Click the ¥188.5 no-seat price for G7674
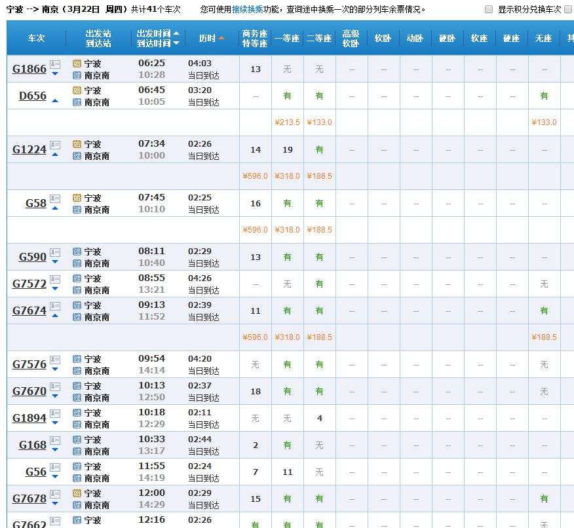 [x=544, y=337]
